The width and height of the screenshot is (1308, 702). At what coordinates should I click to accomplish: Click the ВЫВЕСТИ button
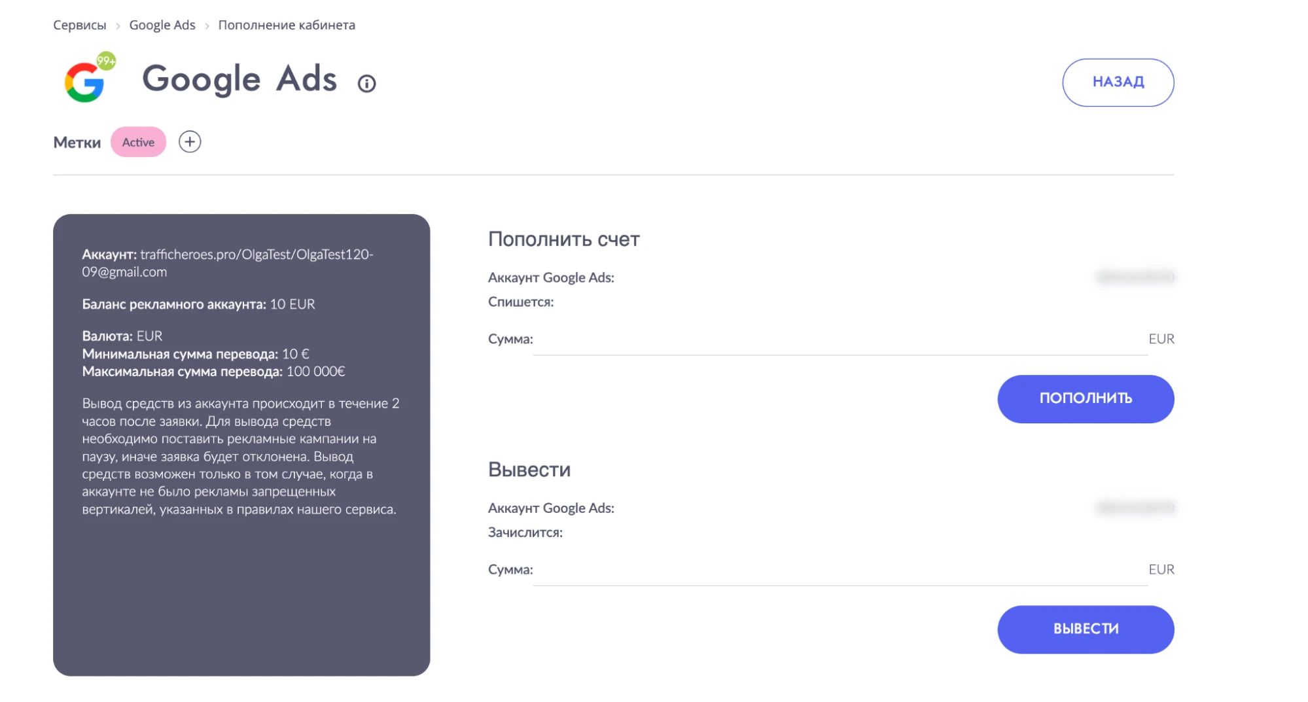click(x=1086, y=629)
